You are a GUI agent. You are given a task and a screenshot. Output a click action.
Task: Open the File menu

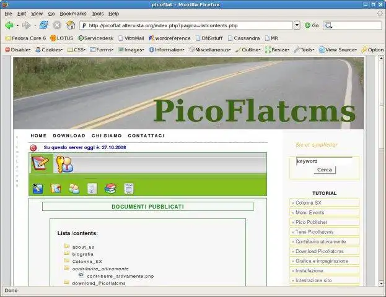[x=9, y=14]
